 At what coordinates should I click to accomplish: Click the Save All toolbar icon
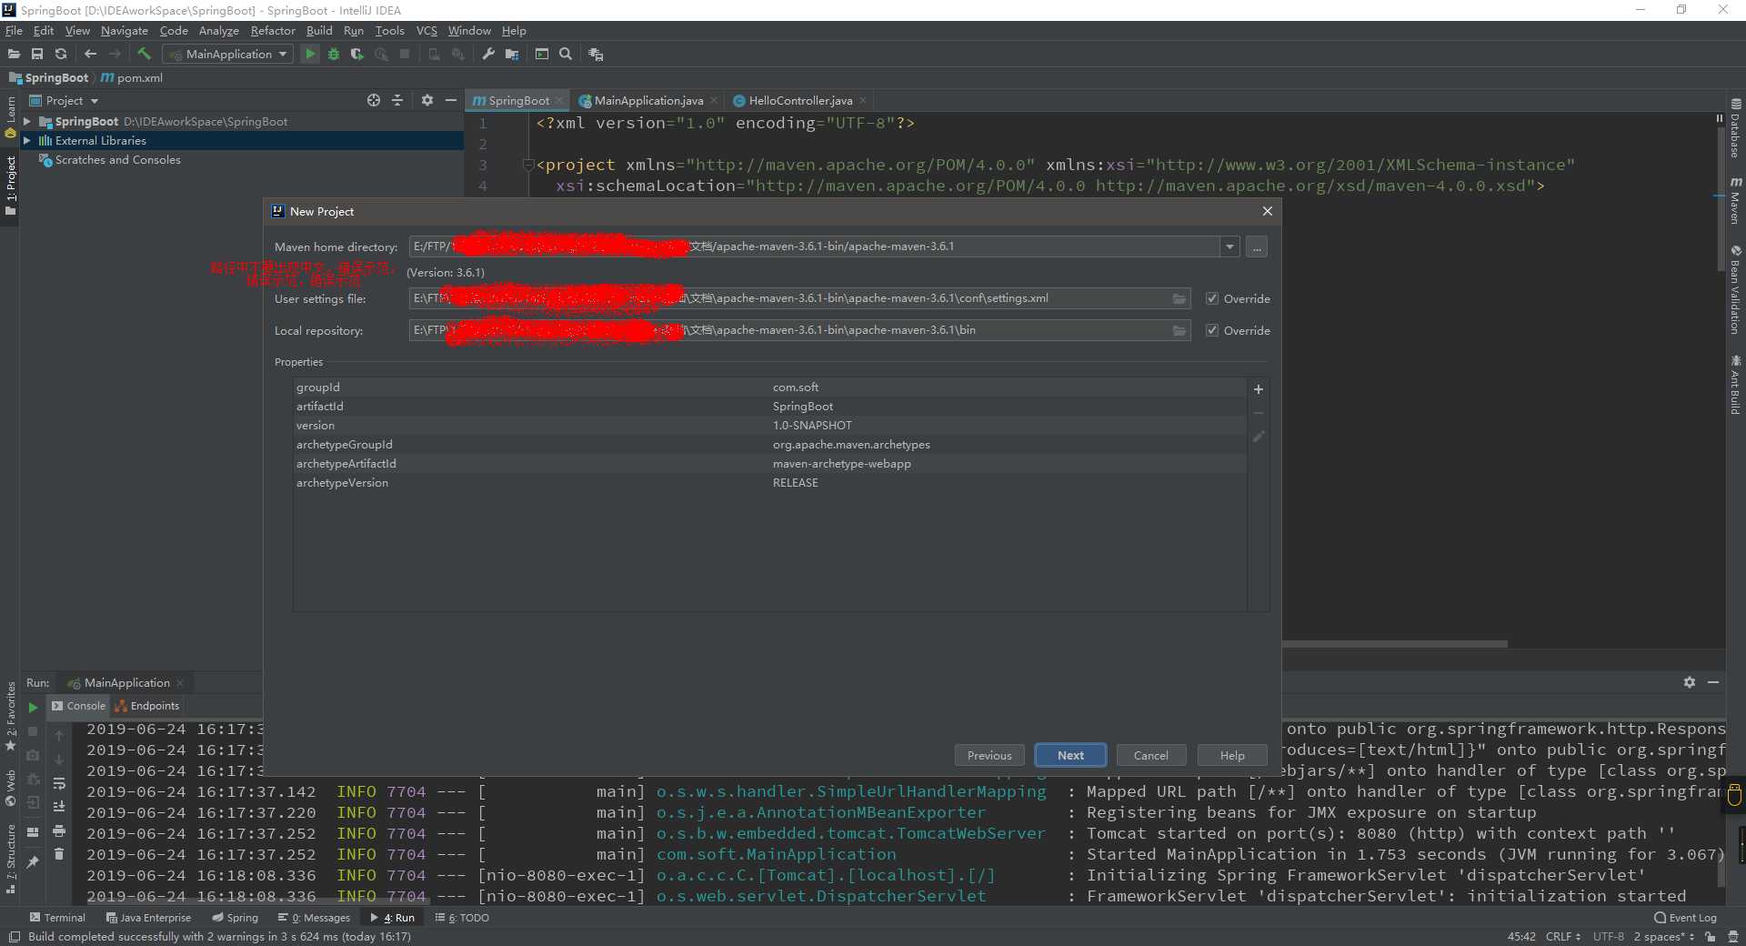coord(37,55)
